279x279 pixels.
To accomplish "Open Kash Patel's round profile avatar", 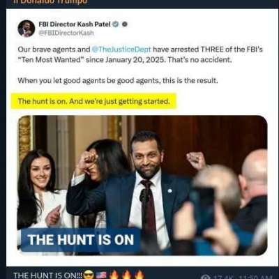I will click(27, 29).
